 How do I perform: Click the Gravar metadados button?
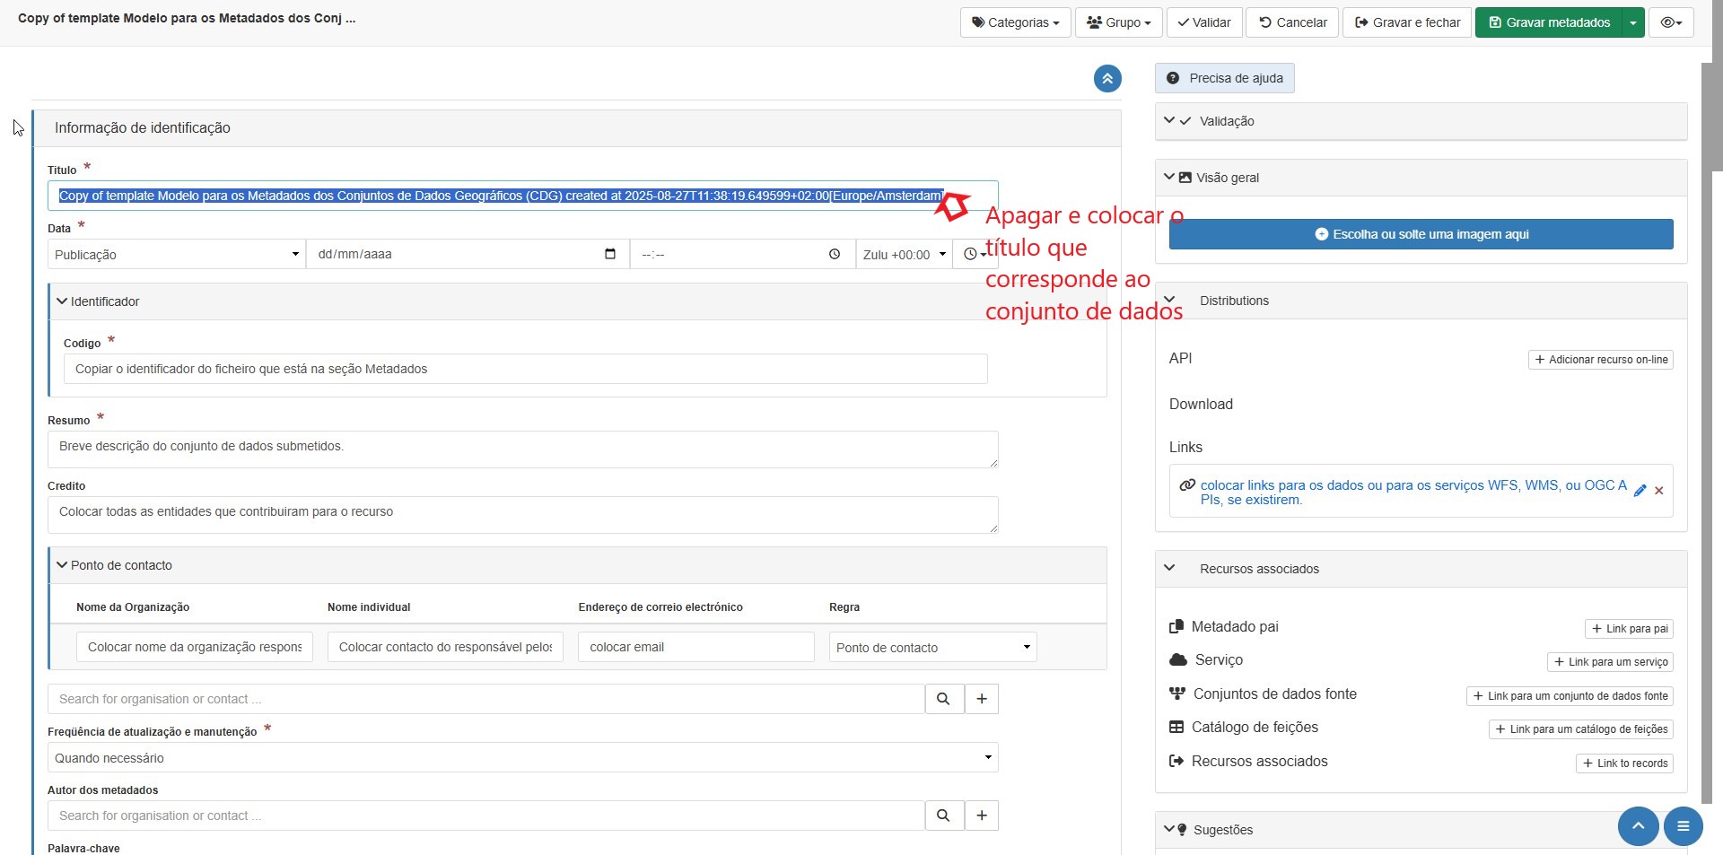point(1548,22)
